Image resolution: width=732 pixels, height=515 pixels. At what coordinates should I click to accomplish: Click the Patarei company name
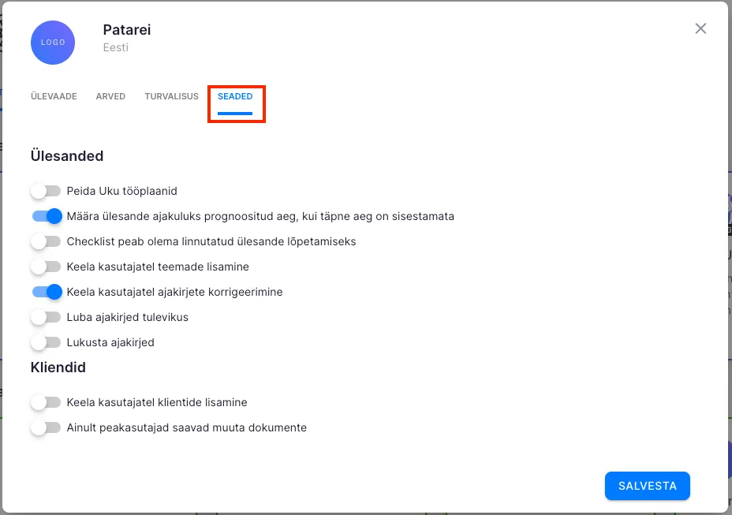[126, 30]
